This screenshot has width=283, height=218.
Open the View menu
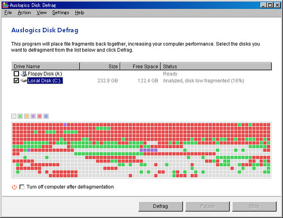(42, 13)
